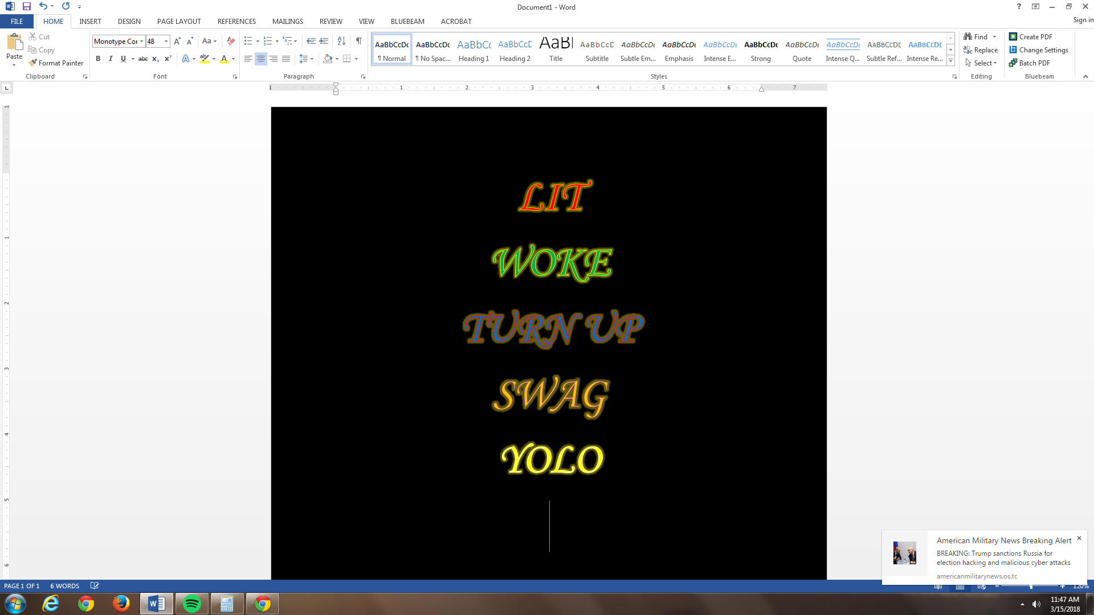This screenshot has width=1094, height=615.
Task: Open the font size dropdown
Action: click(x=166, y=41)
